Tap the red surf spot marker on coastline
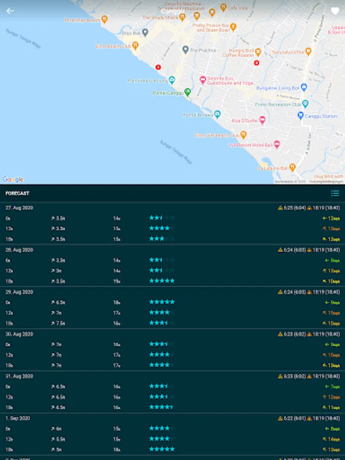This screenshot has height=460, width=345. pyautogui.click(x=158, y=67)
